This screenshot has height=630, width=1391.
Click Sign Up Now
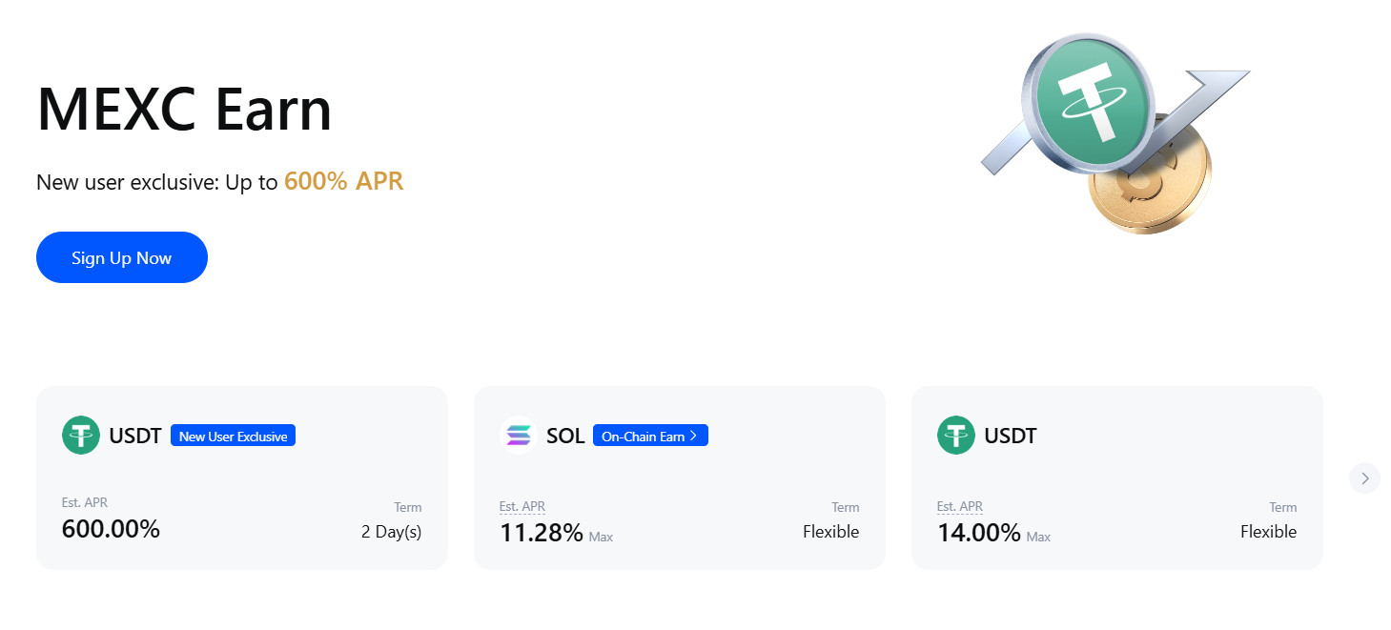point(121,256)
